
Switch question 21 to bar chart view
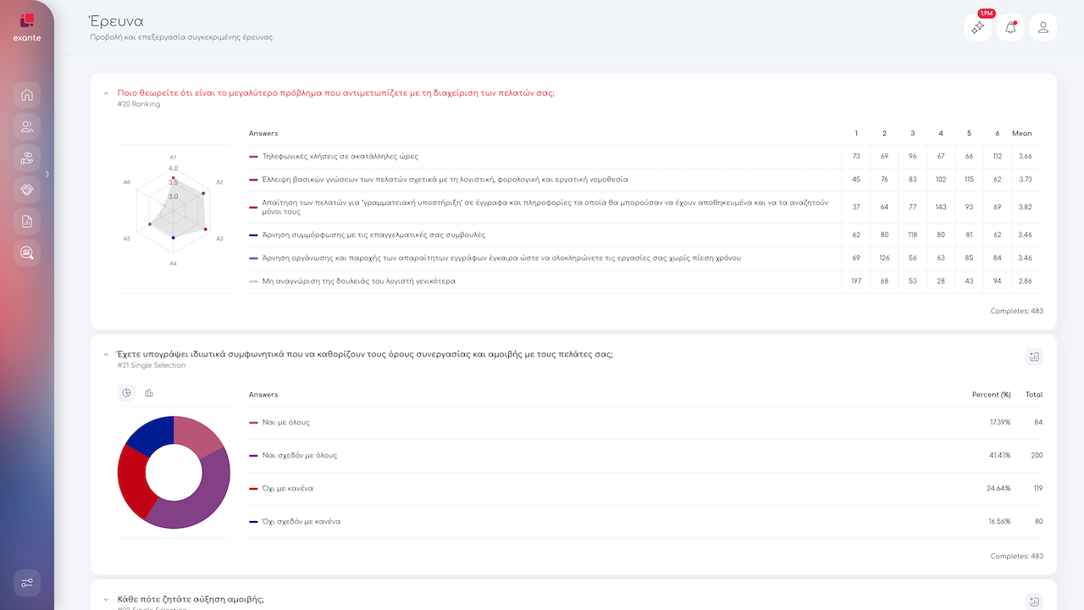point(149,393)
